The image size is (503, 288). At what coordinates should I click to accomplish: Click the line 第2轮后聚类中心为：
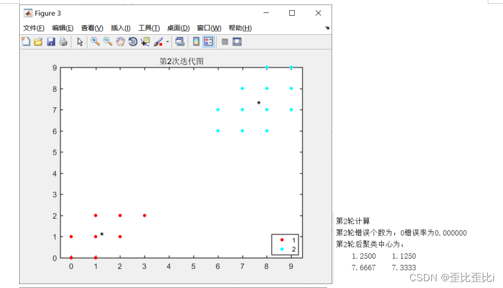[x=370, y=244]
